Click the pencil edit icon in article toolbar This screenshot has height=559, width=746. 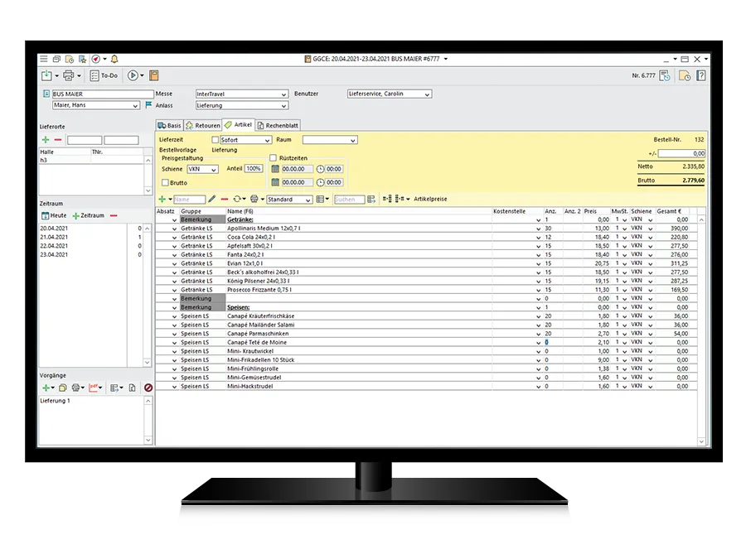[x=212, y=200]
